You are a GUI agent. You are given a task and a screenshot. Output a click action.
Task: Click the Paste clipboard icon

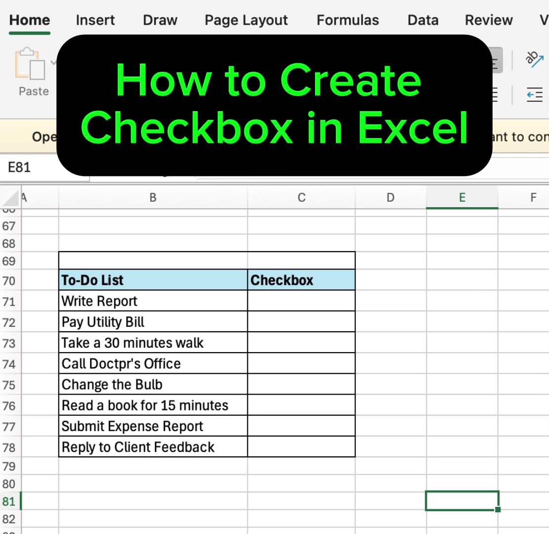[30, 64]
